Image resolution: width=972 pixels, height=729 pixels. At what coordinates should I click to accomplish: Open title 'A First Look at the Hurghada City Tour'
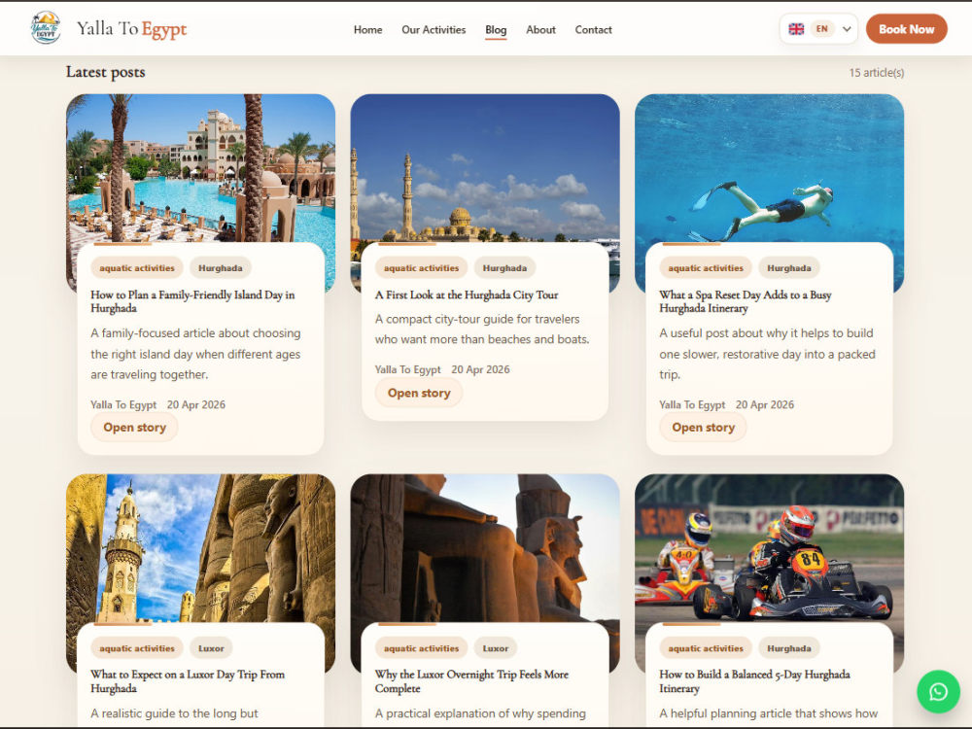point(467,295)
